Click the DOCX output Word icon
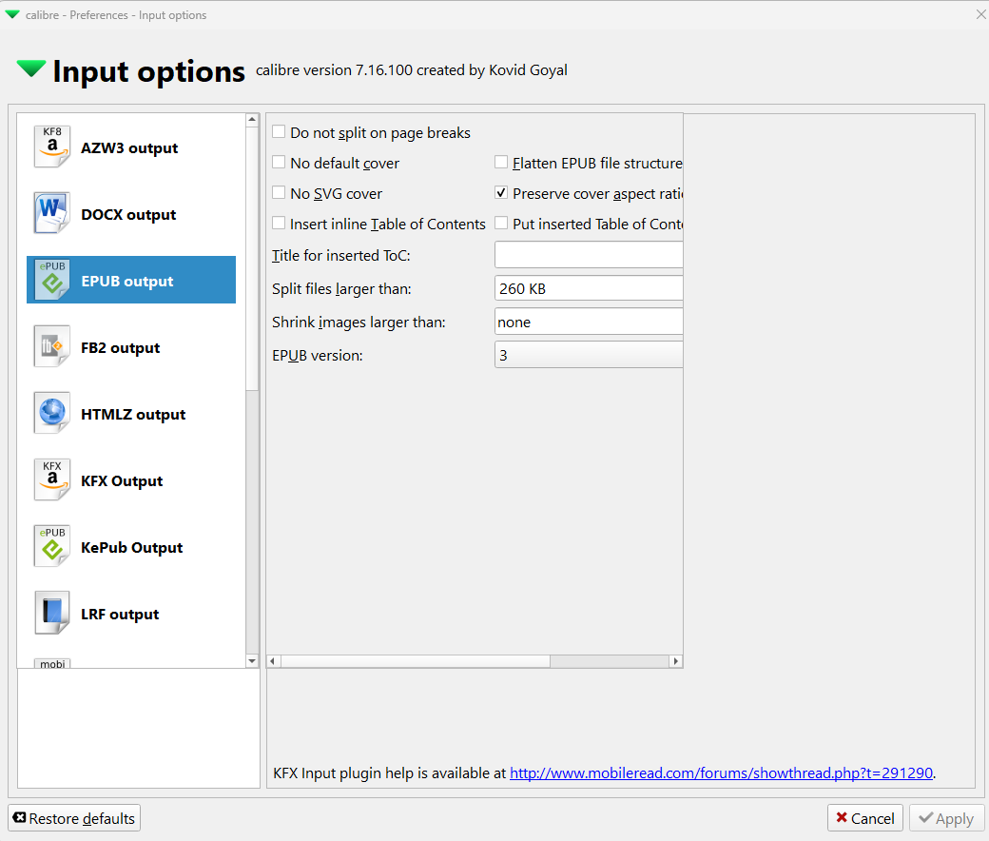The image size is (989, 841). 52,214
